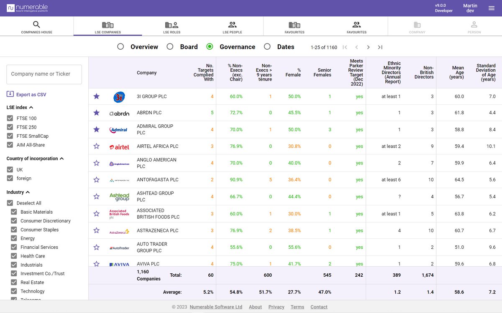The height and width of the screenshot is (313, 502).
Task: Open the LSE Companies tab
Action: 108,26
